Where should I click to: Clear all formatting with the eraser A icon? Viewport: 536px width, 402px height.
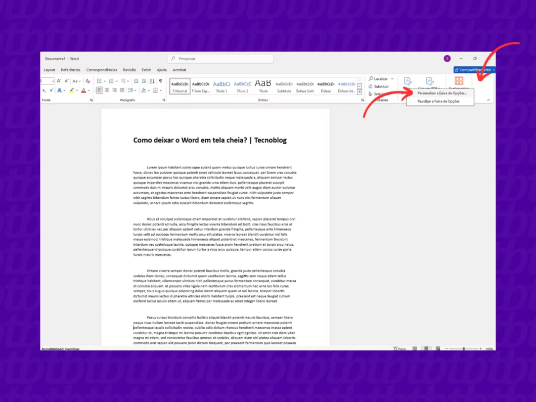pyautogui.click(x=88, y=81)
